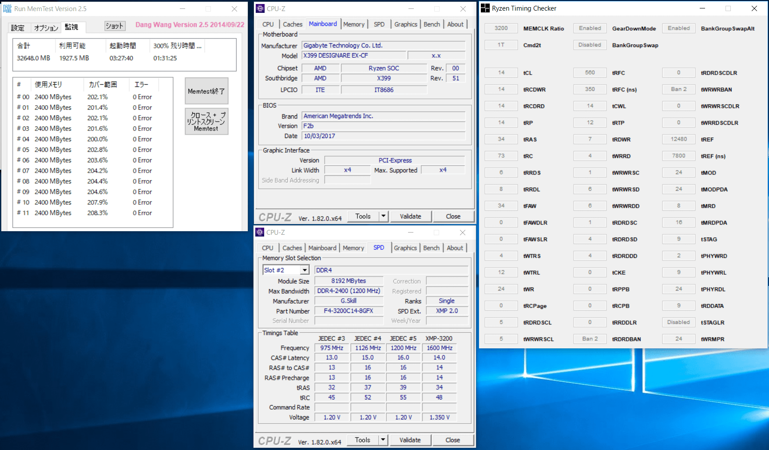This screenshot has height=450, width=769.
Task: Open Bench tab in upper CPU-Z
Action: click(432, 24)
